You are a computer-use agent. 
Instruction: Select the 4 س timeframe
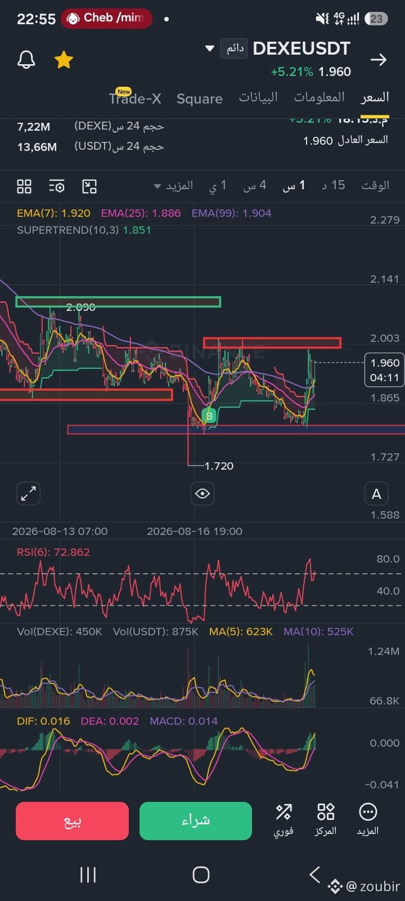(x=254, y=185)
